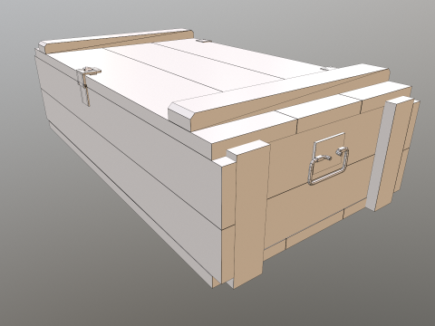This screenshot has width=435, height=326.
Task: Select the metal carry handle on crate end
Action: (x=329, y=166)
